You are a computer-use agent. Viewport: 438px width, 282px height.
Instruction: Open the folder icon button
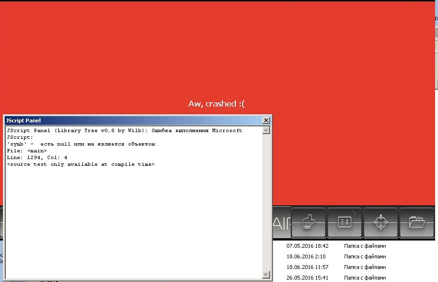(x=416, y=222)
